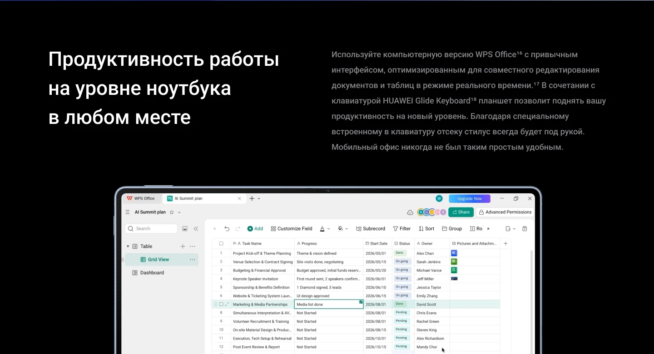Select the '2026/06/10' start date cell
The image size is (654, 354).
377,287
